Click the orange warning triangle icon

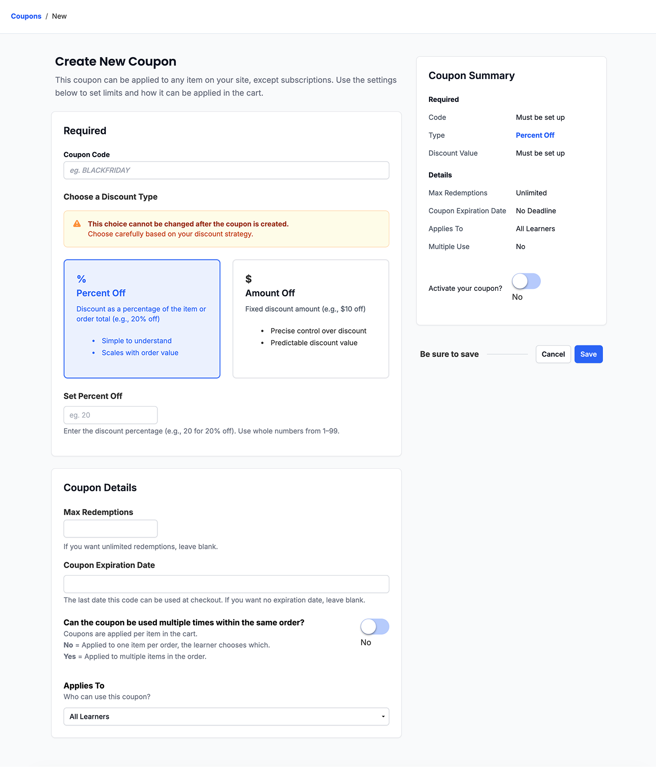(77, 224)
